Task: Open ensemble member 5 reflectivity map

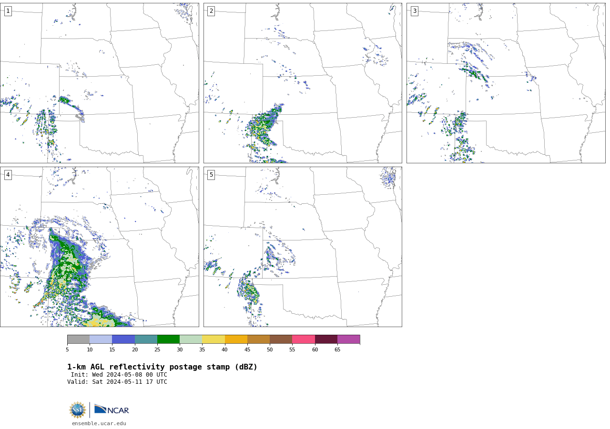Action: point(303,247)
